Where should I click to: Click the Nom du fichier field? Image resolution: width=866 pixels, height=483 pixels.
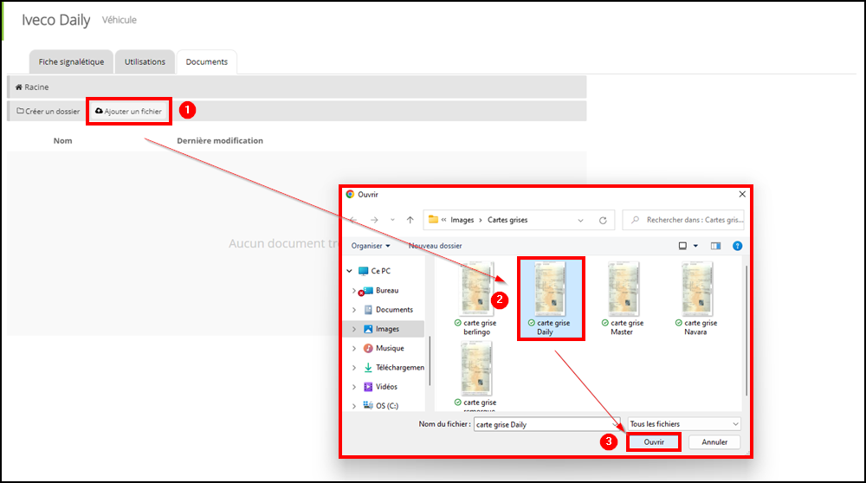(x=546, y=424)
